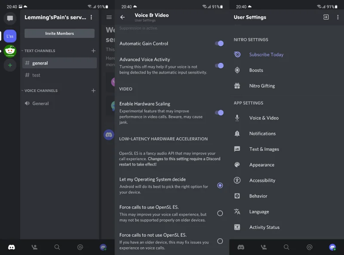
Task: Click the Nitro Gifting gift icon
Action: coord(237,86)
